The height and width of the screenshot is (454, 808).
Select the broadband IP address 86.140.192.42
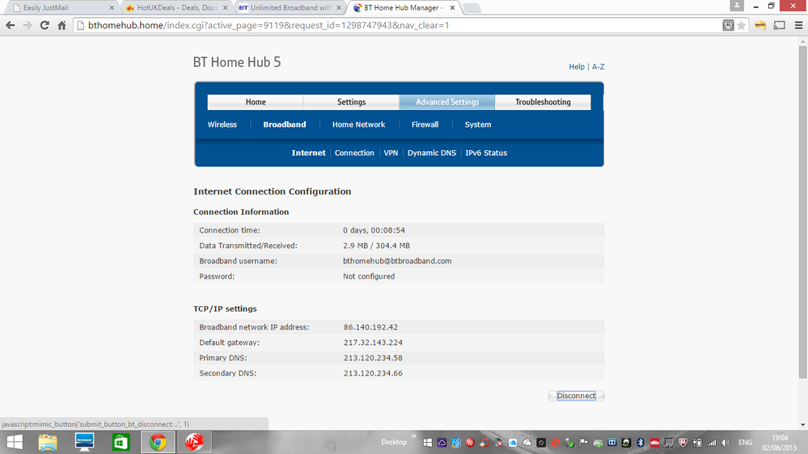tap(370, 327)
